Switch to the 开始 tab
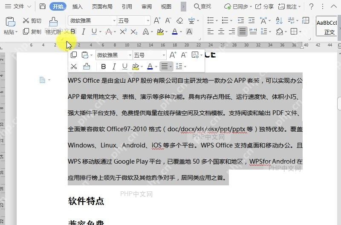Viewport: 341px width, 225px height. click(58, 6)
